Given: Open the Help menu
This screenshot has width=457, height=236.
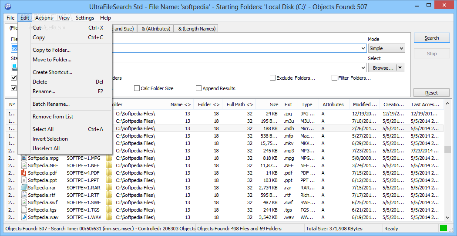Looking at the screenshot, I should (105, 18).
